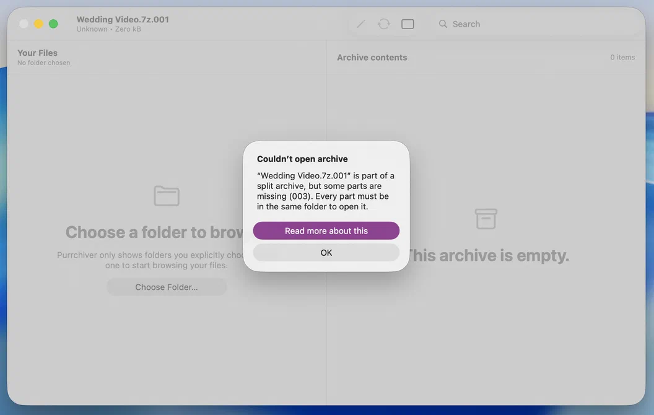The height and width of the screenshot is (415, 654).
Task: Dismiss the dialog with the OK button
Action: pos(326,253)
